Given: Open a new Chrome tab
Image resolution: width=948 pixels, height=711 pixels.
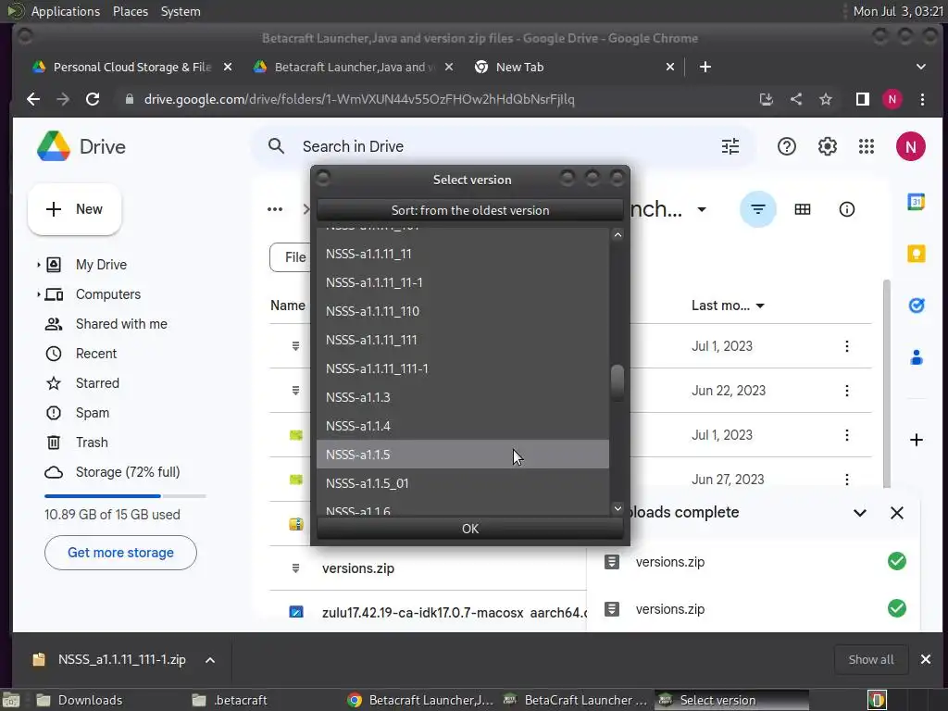Looking at the screenshot, I should [705, 67].
